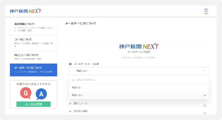Screen dimensions: 222x120
Task: Click the メールサービスについて page heading
Action: click(x=81, y=23)
